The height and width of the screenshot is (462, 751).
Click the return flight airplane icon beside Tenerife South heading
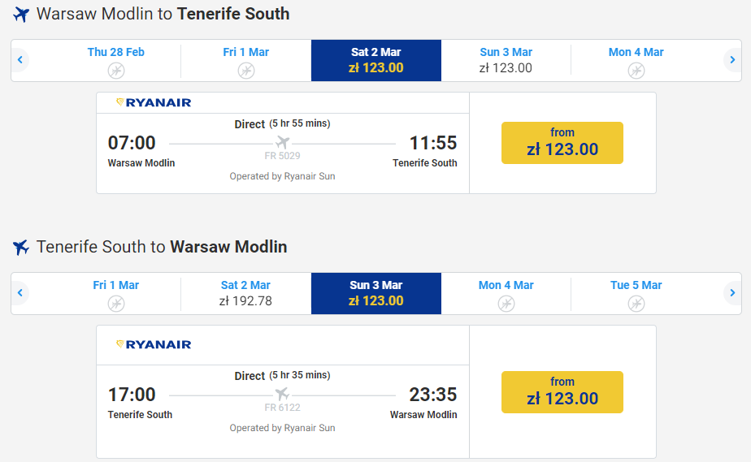pyautogui.click(x=21, y=248)
